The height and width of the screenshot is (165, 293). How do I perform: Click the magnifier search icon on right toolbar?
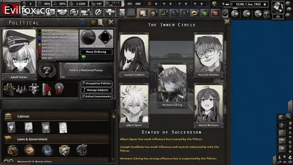tap(288, 117)
